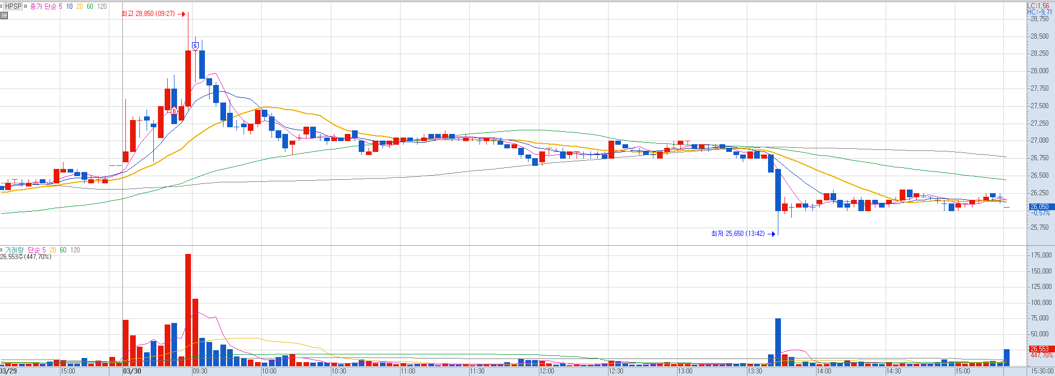
Task: Click the 03/29 date label
Action: coord(8,371)
